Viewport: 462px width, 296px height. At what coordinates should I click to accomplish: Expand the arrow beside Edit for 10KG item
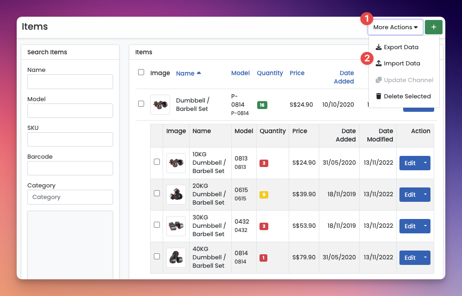pos(425,163)
